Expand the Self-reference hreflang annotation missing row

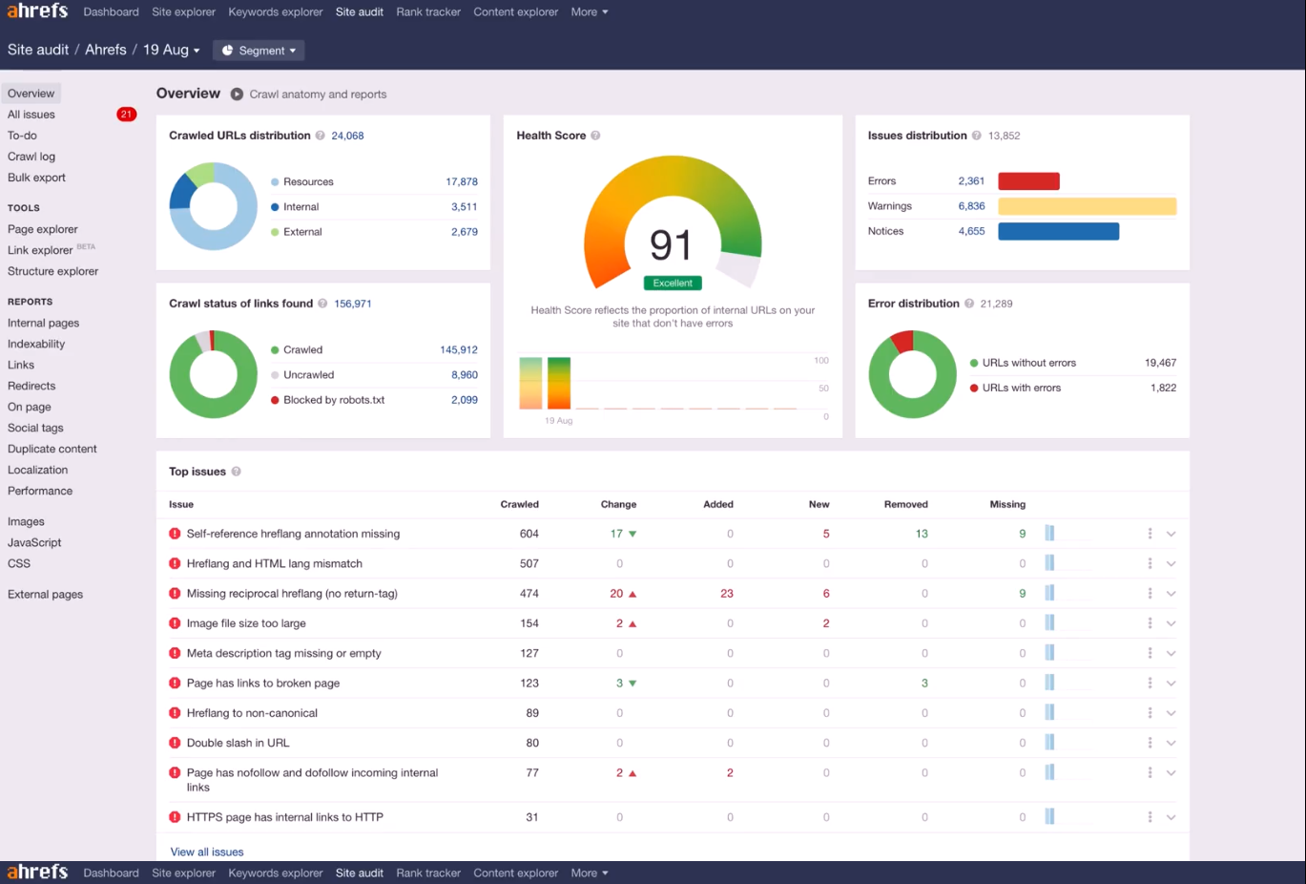(x=1171, y=535)
